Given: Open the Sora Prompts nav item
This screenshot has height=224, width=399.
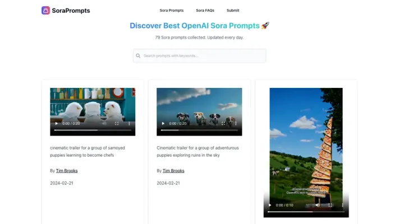Looking at the screenshot, I should click(171, 10).
